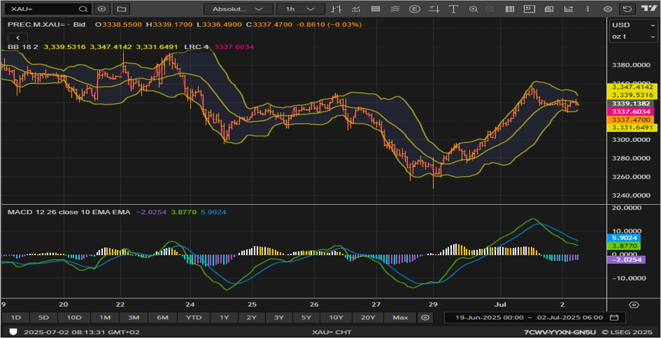Image resolution: width=661 pixels, height=338 pixels.
Task: Select the 1Y period button
Action: [x=224, y=317]
